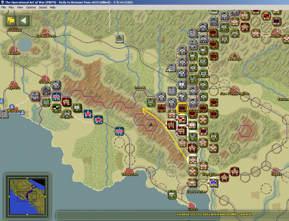Select the grey unit 5-5 on red hex
The height and width of the screenshot is (221, 289).
(x=35, y=96)
